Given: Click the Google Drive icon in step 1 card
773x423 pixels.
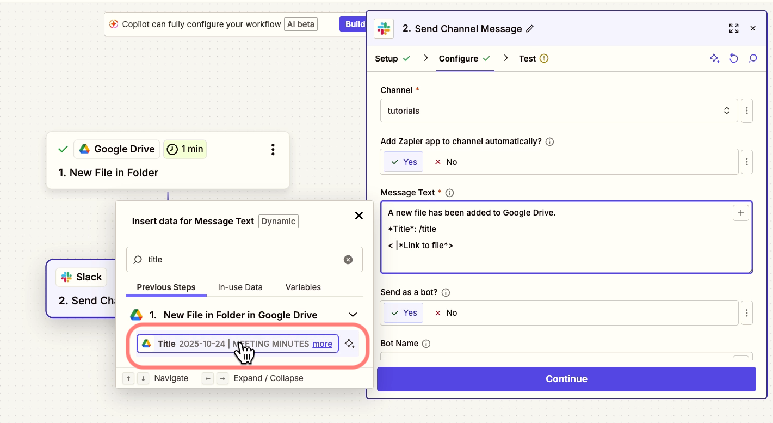Looking at the screenshot, I should [x=84, y=149].
